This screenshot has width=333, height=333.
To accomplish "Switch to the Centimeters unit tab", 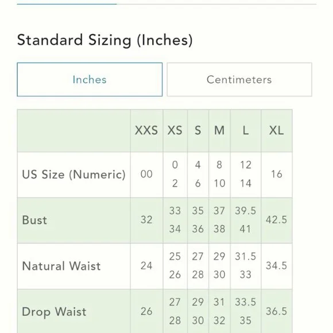I will click(x=239, y=79).
